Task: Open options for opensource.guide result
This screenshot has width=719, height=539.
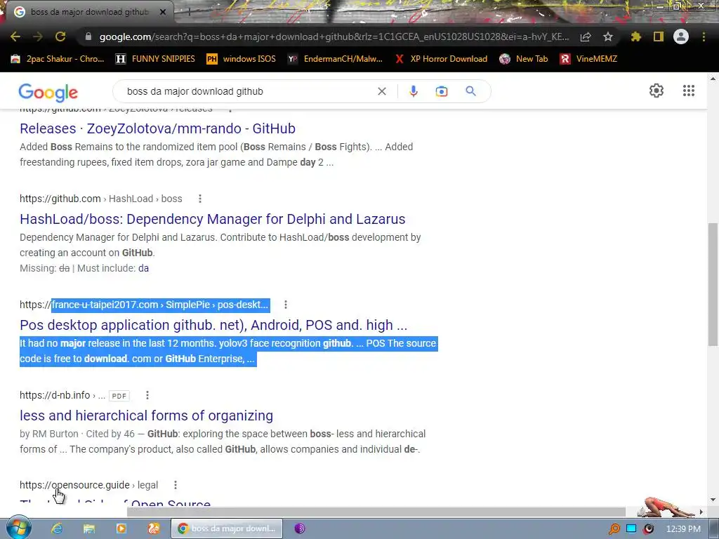Action: pyautogui.click(x=175, y=484)
